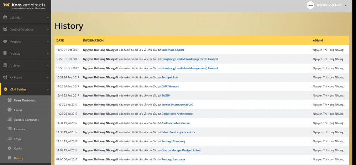The height and width of the screenshot is (165, 356).
Task: Click the ADMIN column header
Action: (x=318, y=40)
